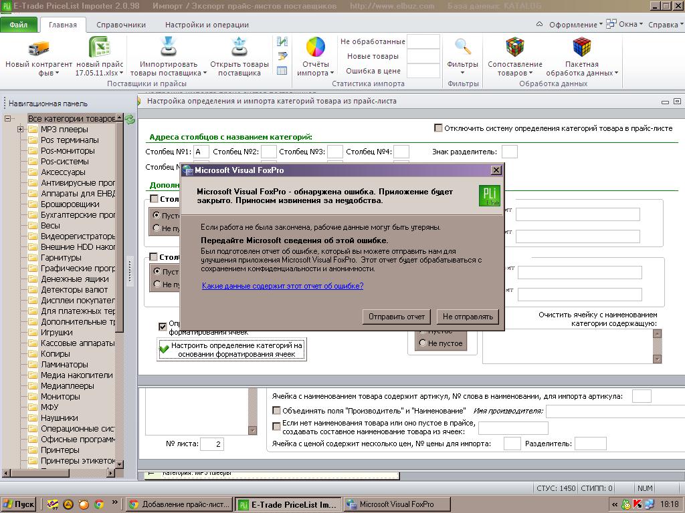Click the Столбец №1 input field
Screen dimensions: 685x513
[201, 152]
